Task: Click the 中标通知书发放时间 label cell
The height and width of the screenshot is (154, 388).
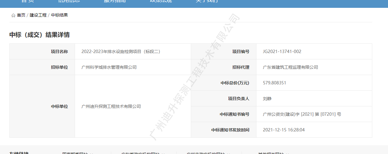Action: coord(224,130)
